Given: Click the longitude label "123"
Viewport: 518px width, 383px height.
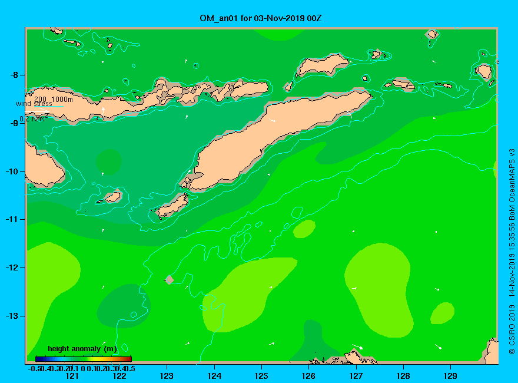Looking at the screenshot, I should 167,376.
